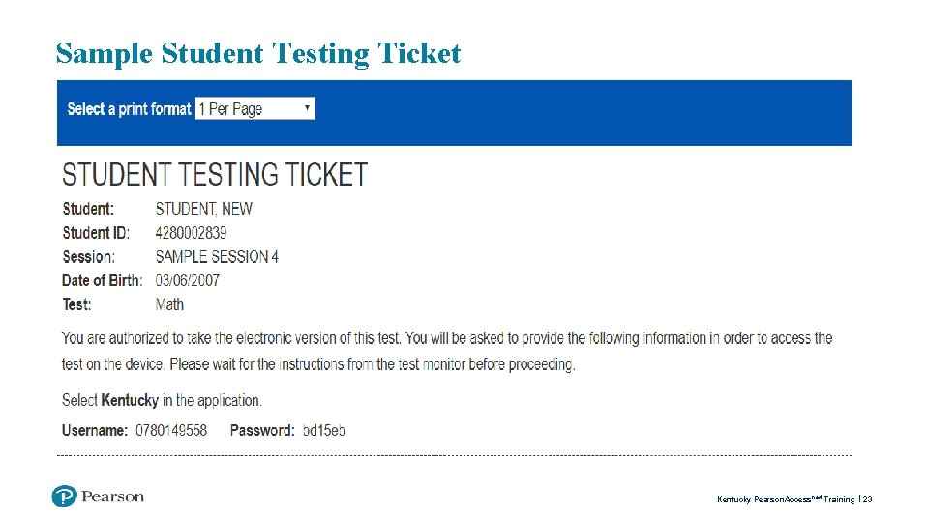Click the bold word 'Kentucky' in the instructions
This screenshot has width=929, height=522.
tap(130, 400)
